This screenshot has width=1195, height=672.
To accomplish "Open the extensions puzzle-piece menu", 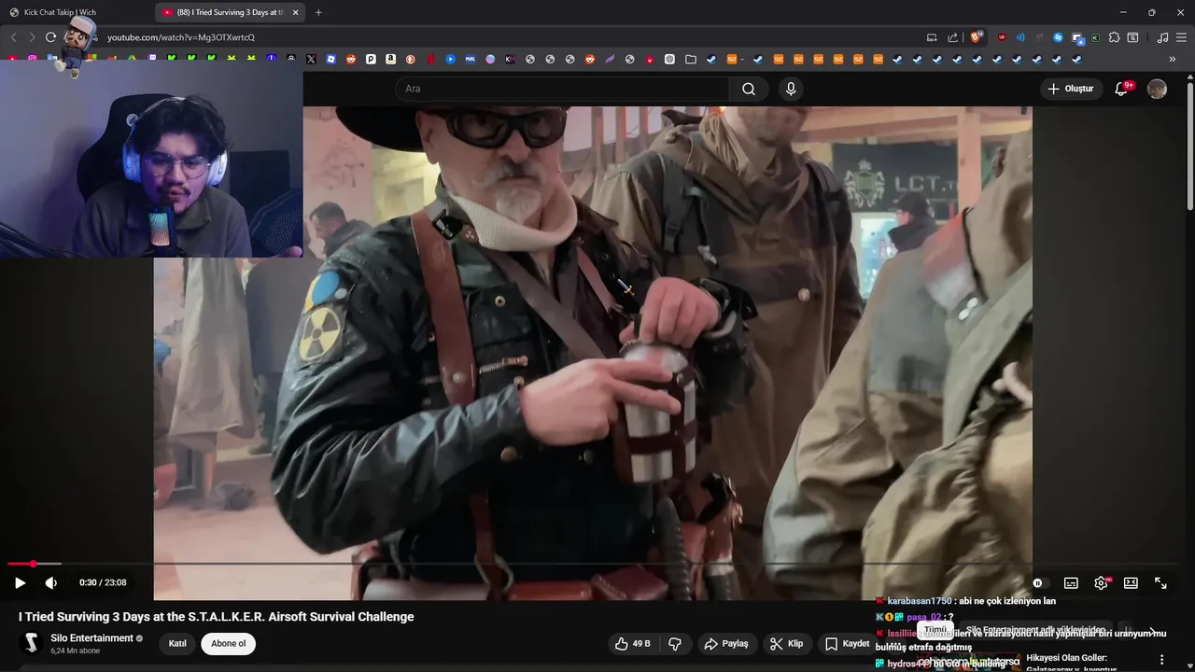I will click(x=1114, y=37).
